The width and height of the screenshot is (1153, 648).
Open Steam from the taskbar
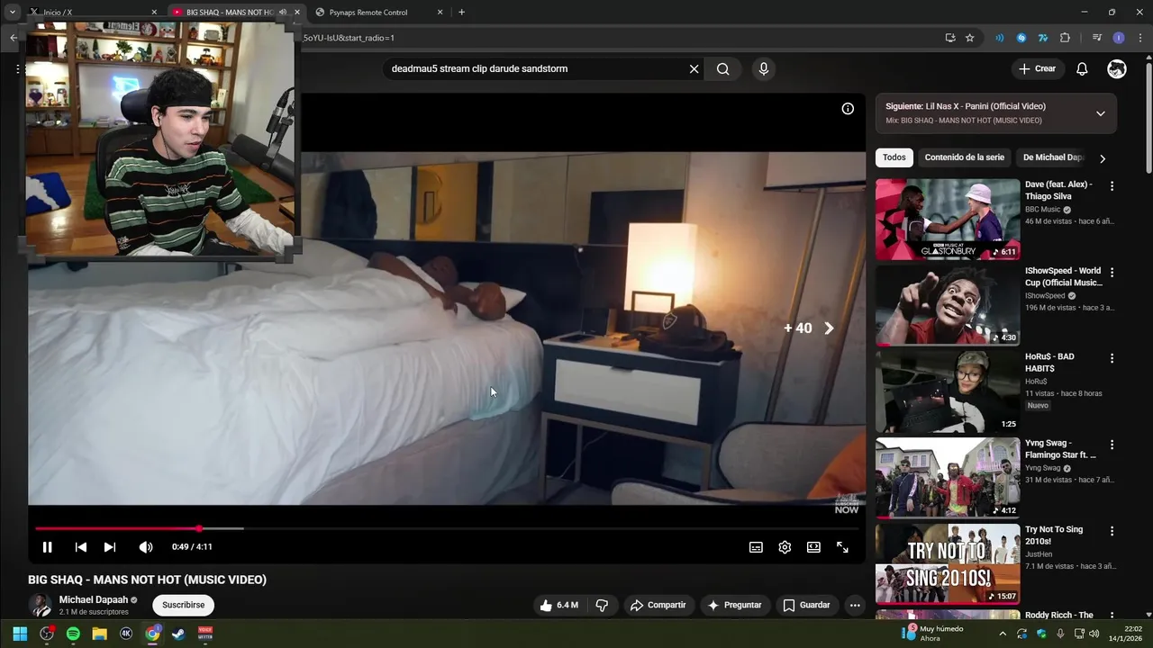point(179,634)
